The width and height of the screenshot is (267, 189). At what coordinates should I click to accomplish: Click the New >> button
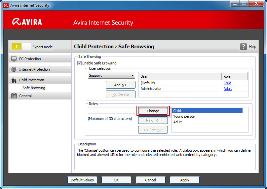(153, 120)
